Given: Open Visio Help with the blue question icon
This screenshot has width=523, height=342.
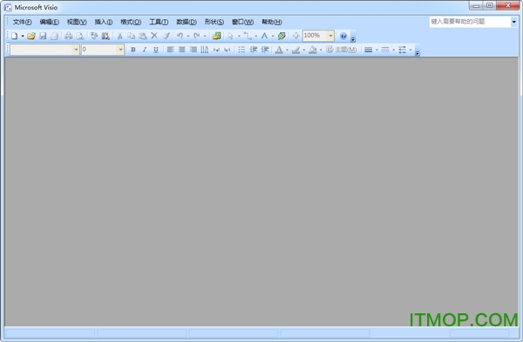Looking at the screenshot, I should point(343,36).
